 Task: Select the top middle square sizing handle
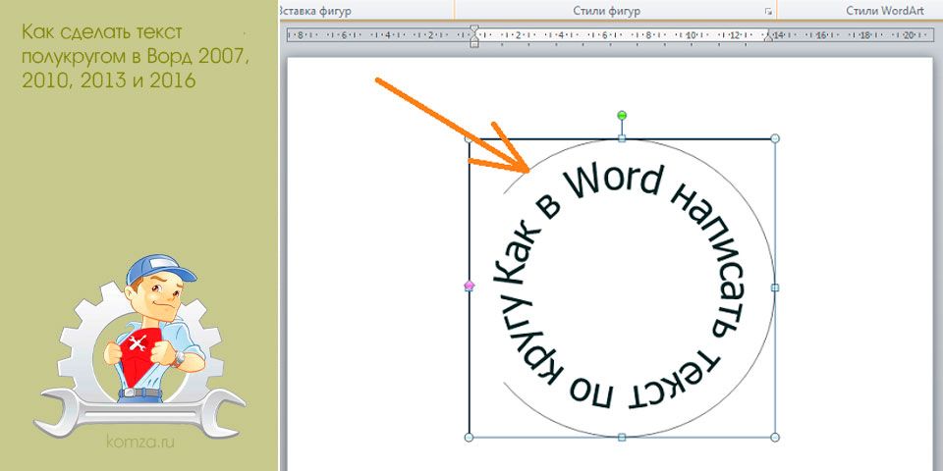(x=623, y=138)
